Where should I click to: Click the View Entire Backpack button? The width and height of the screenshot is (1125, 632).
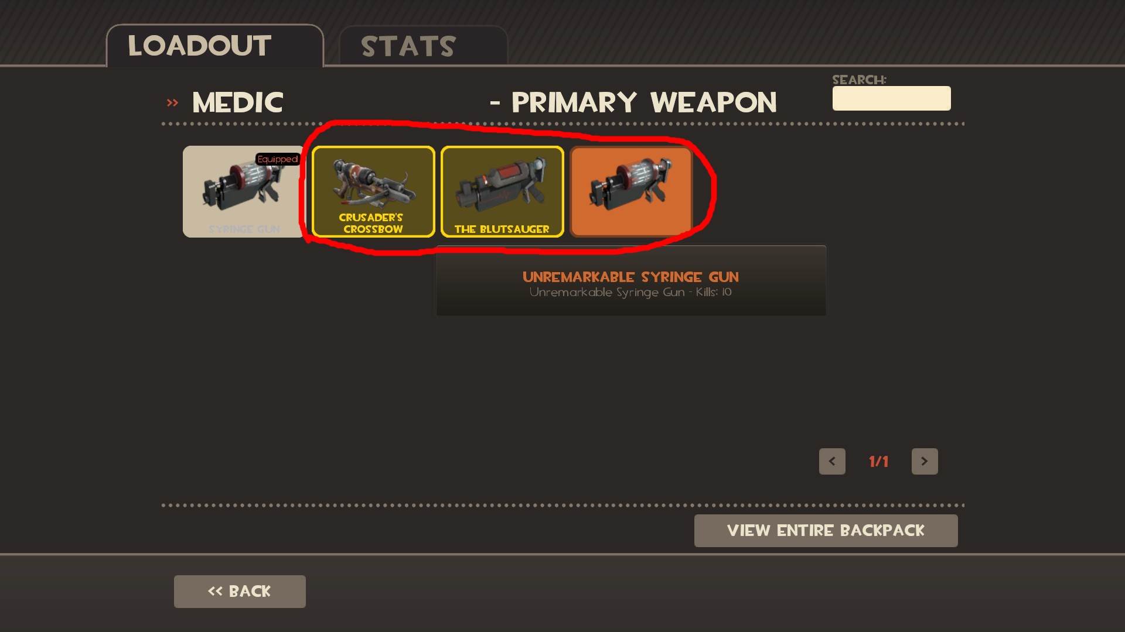click(826, 531)
